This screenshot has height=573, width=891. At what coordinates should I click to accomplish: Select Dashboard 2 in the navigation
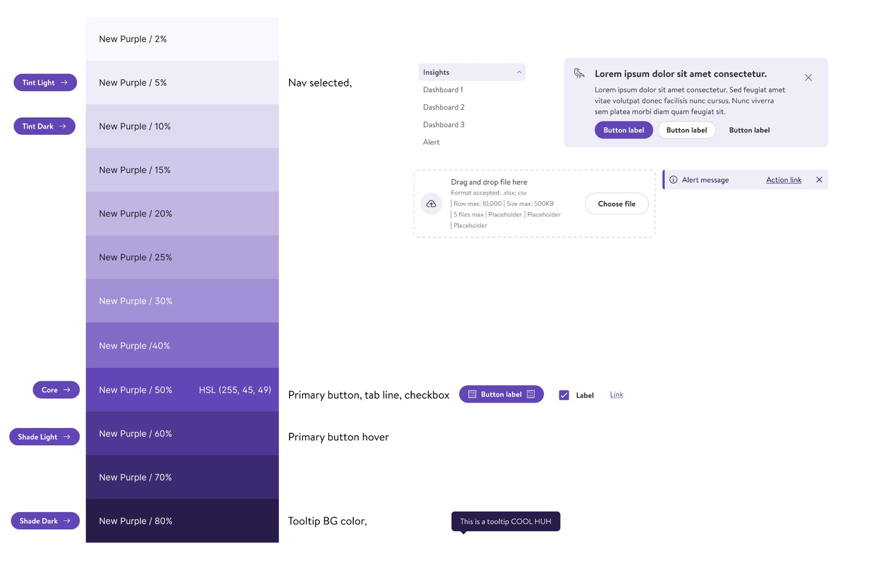point(444,107)
